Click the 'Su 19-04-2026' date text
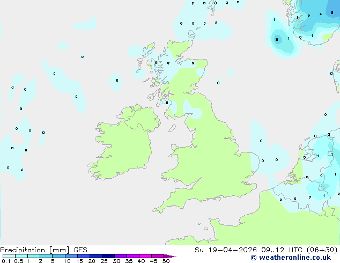This screenshot has height=263, width=340. pos(226,250)
